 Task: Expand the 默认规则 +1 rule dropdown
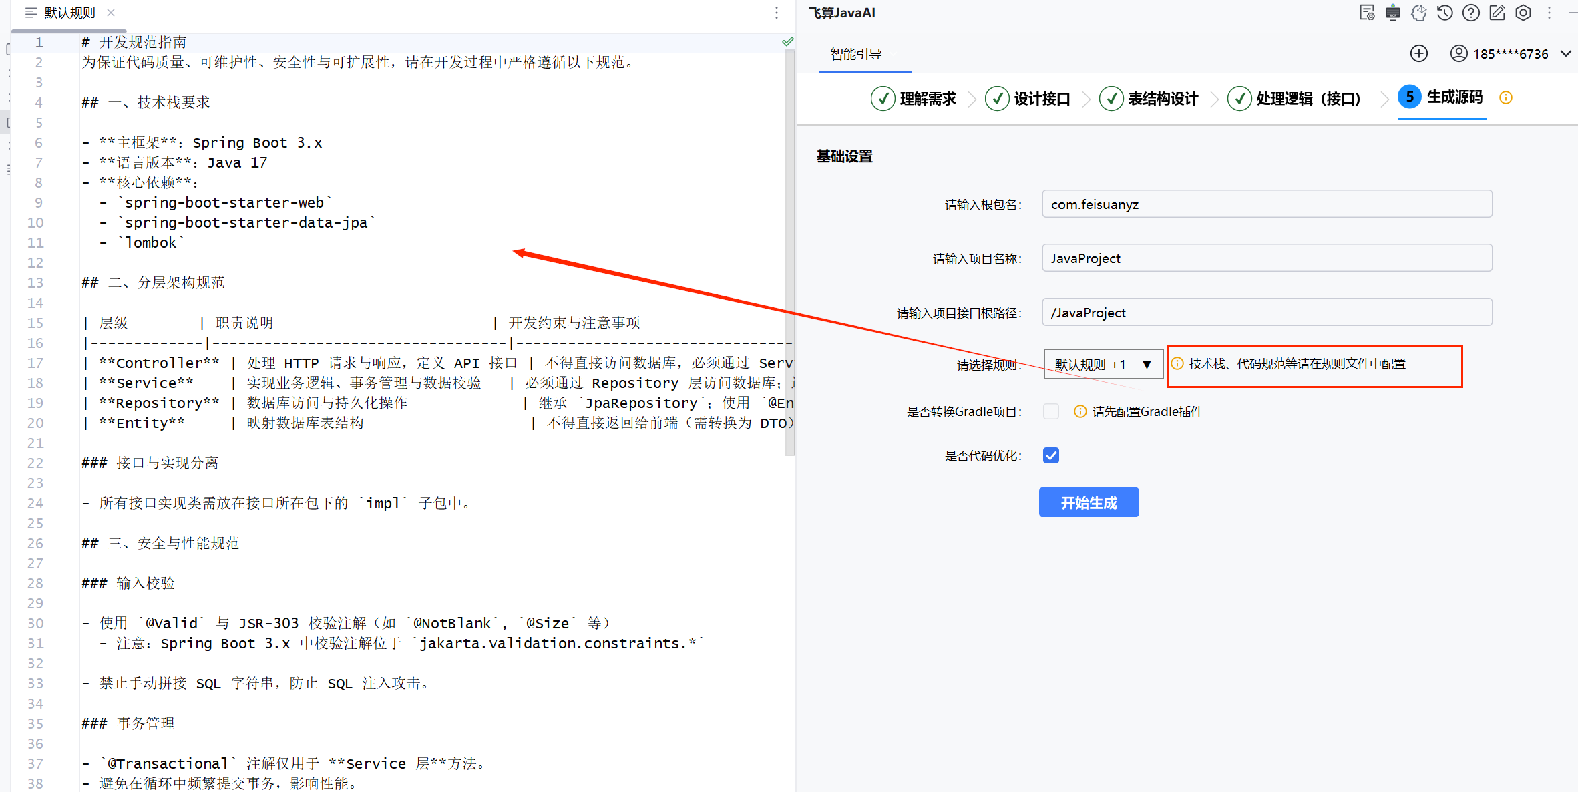coord(1103,364)
